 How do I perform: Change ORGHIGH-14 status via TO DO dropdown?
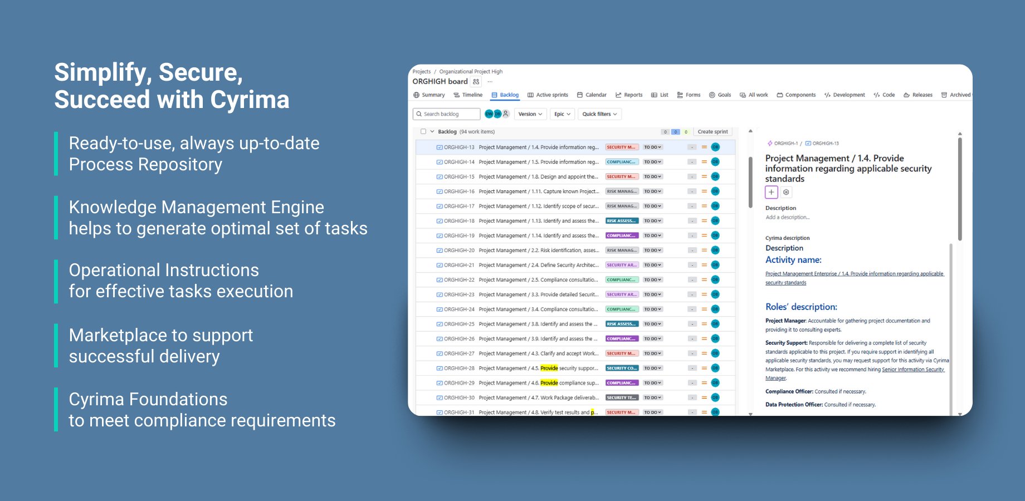652,162
